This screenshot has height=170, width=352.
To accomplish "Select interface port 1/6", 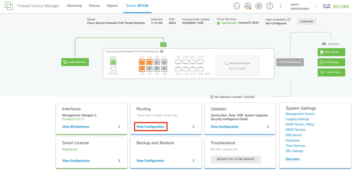I will click(157, 69).
